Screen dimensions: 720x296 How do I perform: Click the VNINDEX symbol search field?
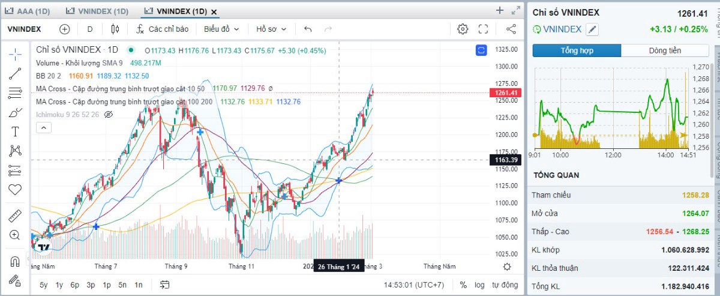pos(24,29)
